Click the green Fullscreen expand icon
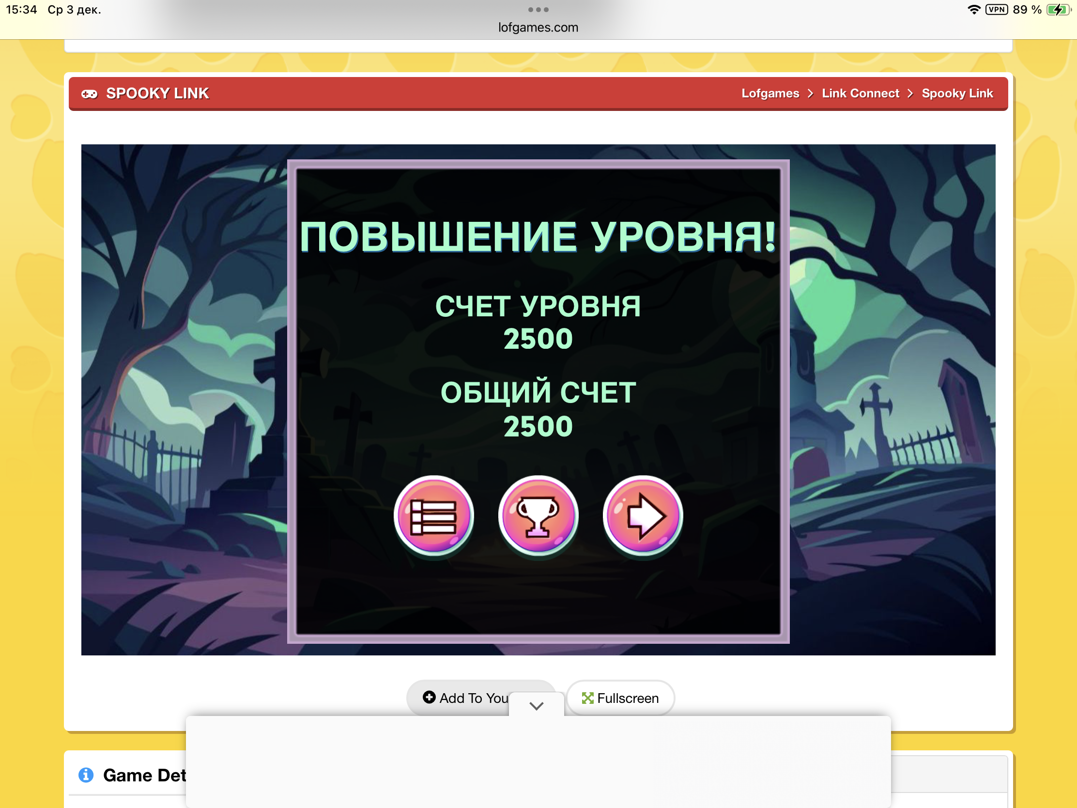The width and height of the screenshot is (1077, 808). pyautogui.click(x=588, y=699)
